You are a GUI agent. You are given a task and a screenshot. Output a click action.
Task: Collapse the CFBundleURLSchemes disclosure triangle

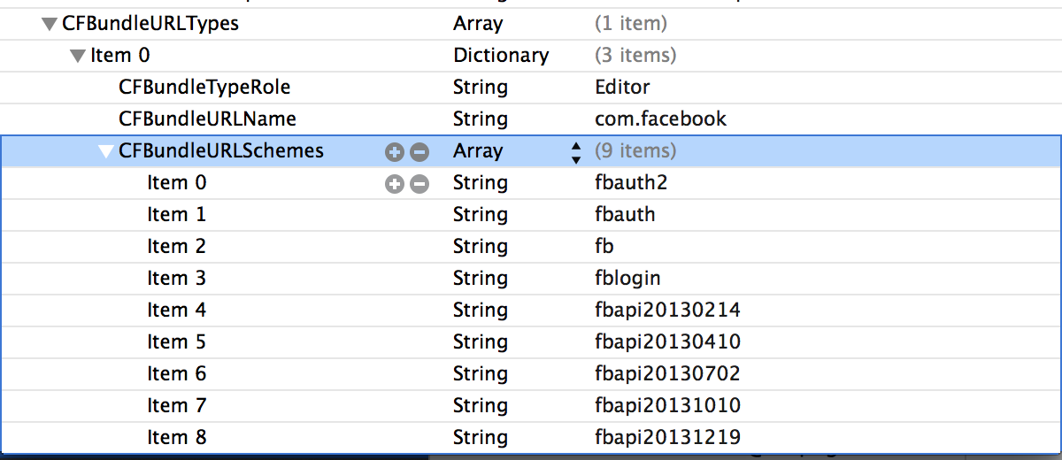point(106,151)
